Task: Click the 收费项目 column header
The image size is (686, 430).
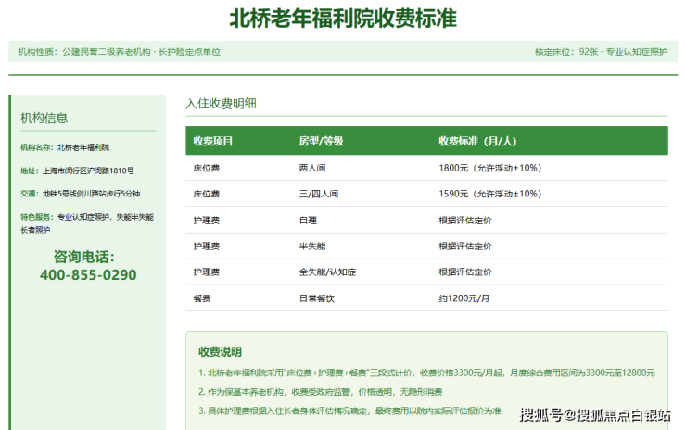Action: click(x=213, y=141)
